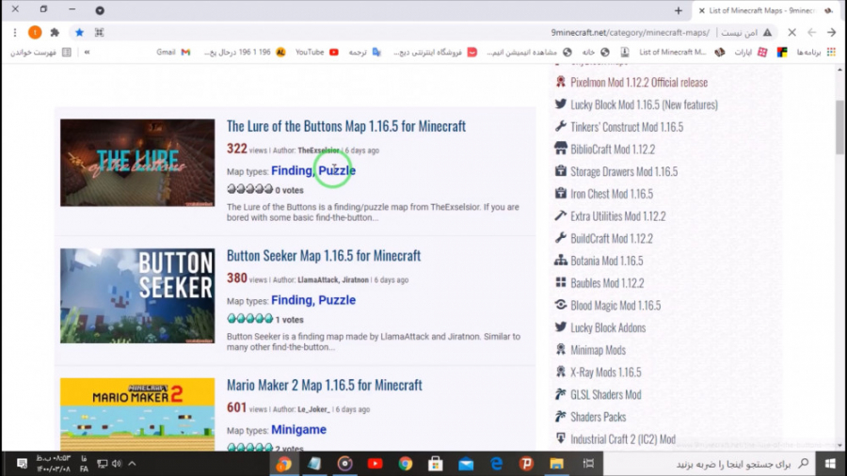The width and height of the screenshot is (847, 476).
Task: Open the Chrome three-dot menu
Action: pyautogui.click(x=14, y=32)
